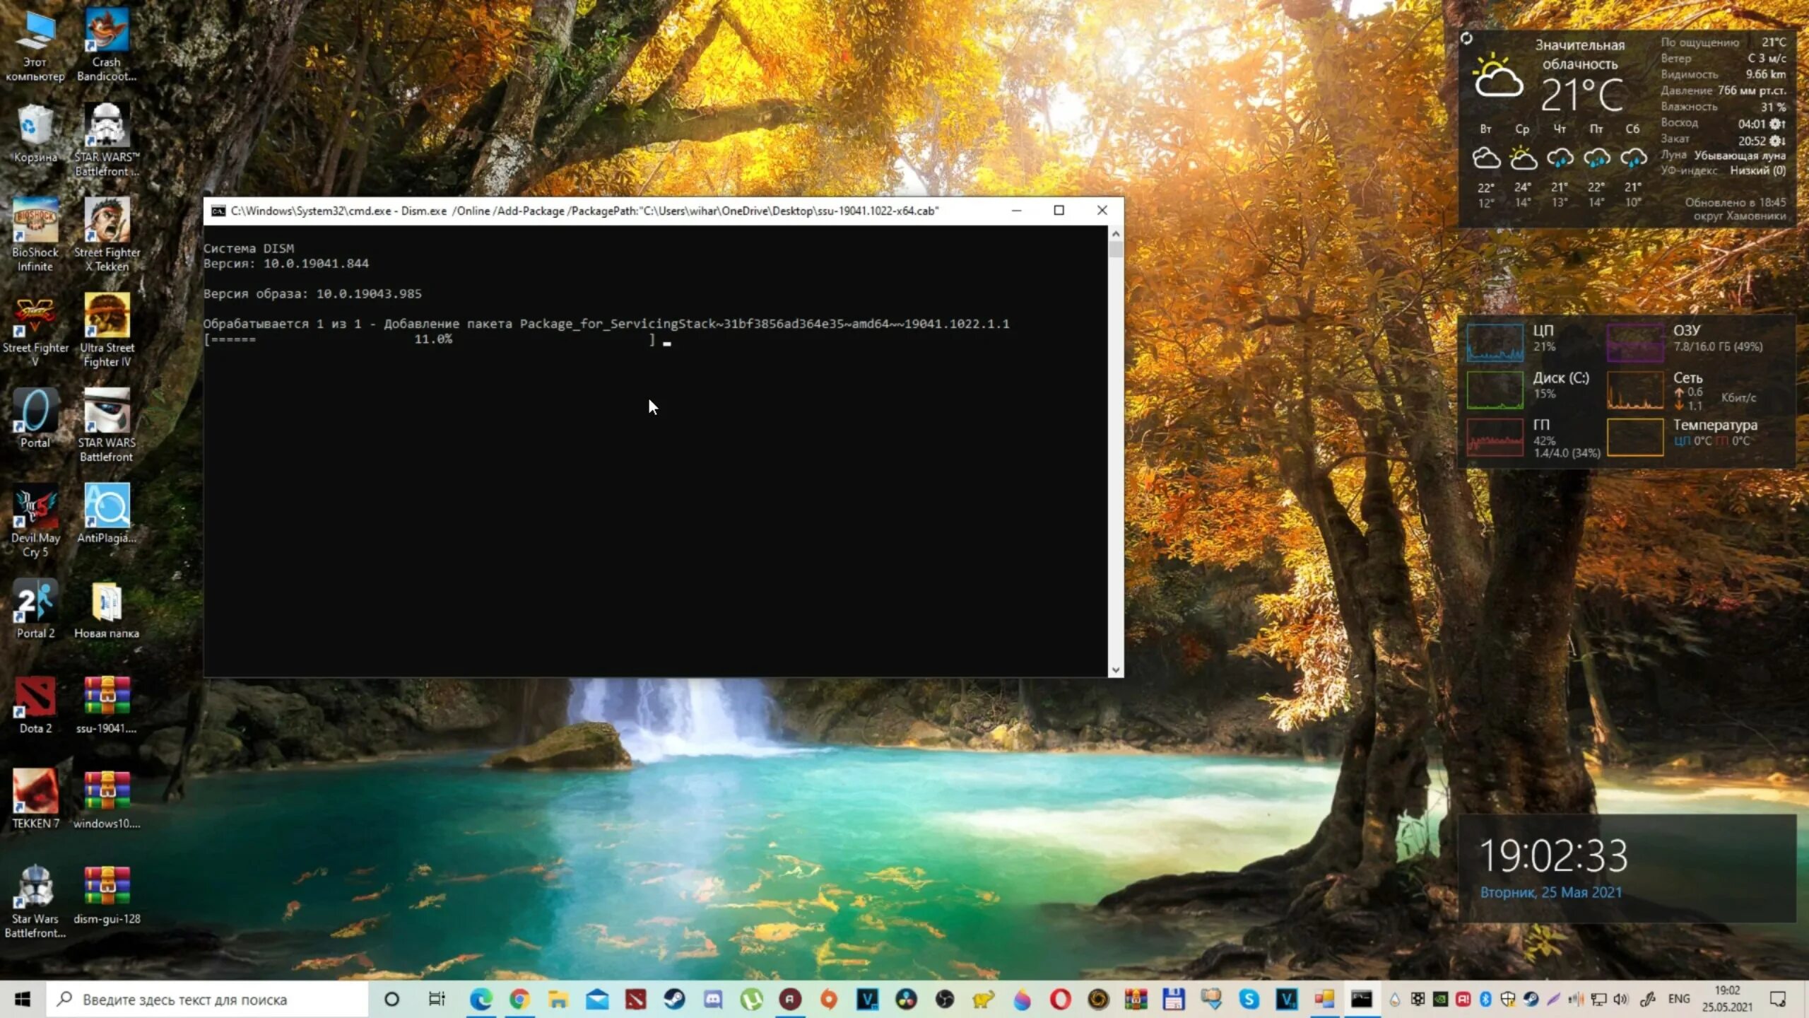Select the Dota 2 desktop shortcut

click(x=35, y=704)
